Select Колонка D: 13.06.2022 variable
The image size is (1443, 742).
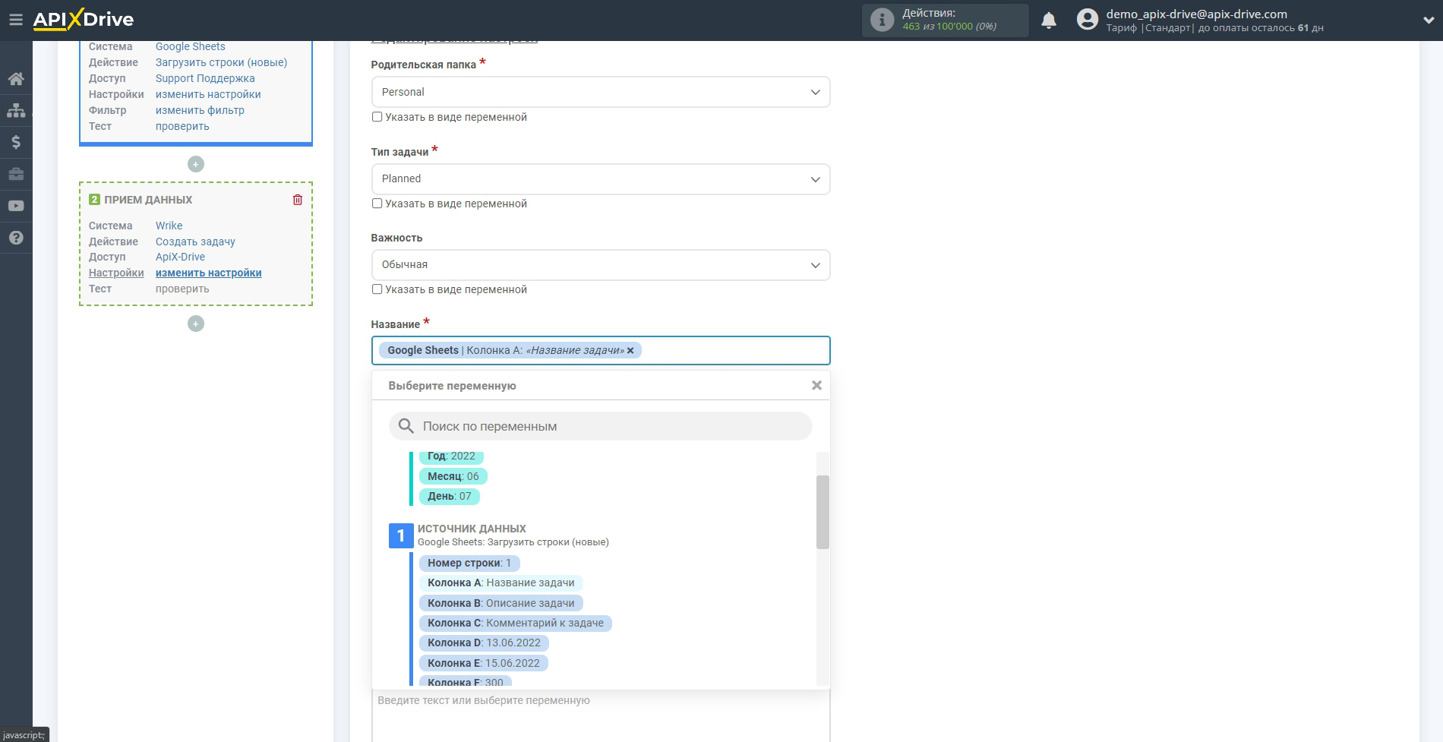coord(484,643)
